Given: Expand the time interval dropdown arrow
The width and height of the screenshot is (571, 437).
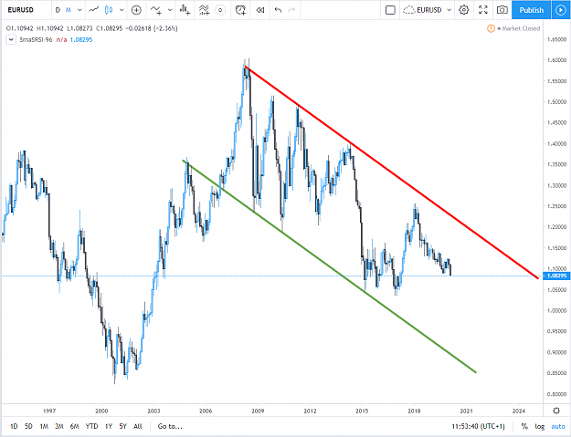Looking at the screenshot, I should 79,10.
